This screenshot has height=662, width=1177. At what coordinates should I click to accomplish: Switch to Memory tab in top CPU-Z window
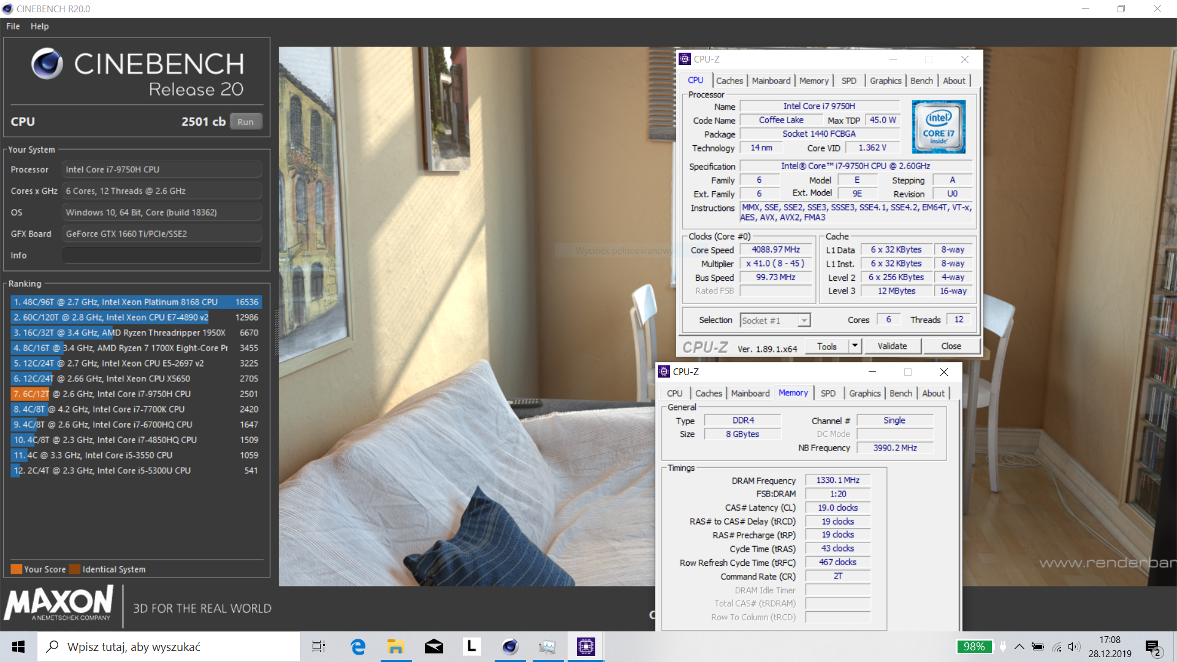point(814,80)
